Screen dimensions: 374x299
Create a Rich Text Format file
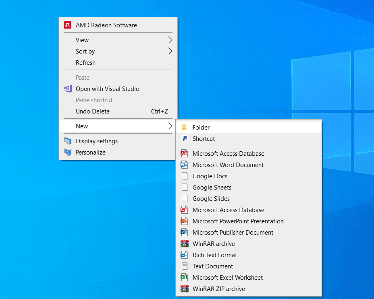[x=249, y=255]
